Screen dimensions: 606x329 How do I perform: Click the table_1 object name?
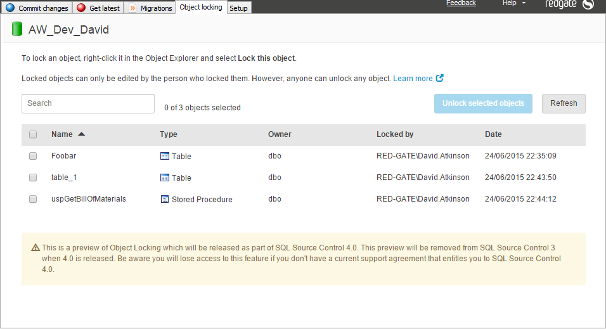[x=64, y=177]
